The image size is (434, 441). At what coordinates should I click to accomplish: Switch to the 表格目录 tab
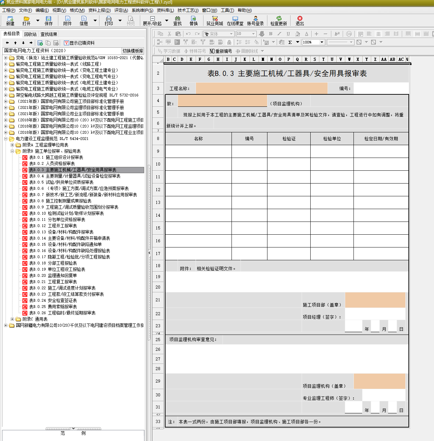(x=12, y=34)
